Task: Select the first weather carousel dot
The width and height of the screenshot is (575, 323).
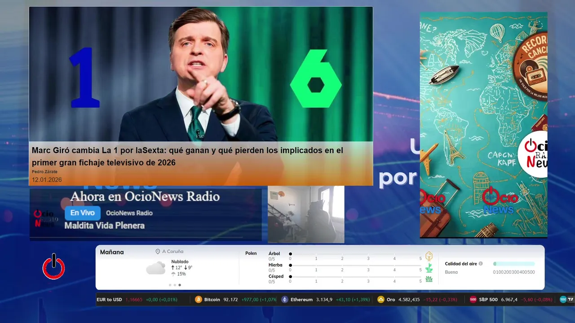Action: (x=170, y=285)
